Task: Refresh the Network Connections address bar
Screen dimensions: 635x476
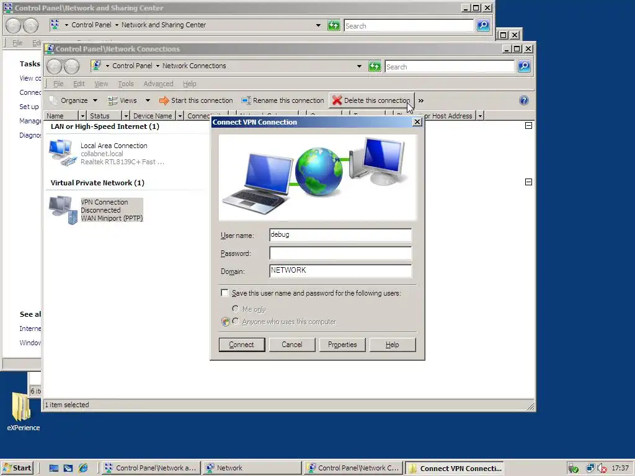Action: 375,66
